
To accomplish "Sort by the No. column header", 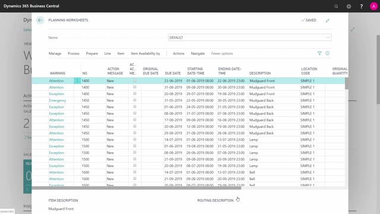I will click(x=85, y=73).
